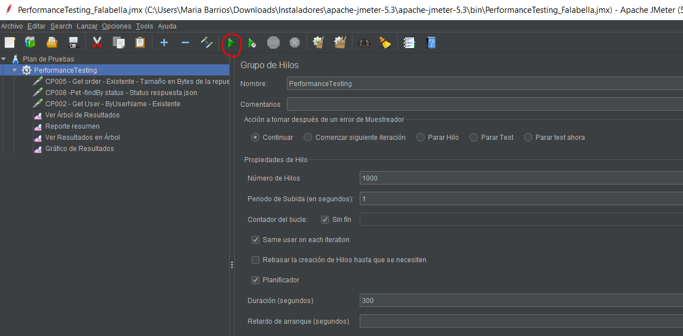
Task: Click the Shutdown test icon
Action: pyautogui.click(x=294, y=42)
